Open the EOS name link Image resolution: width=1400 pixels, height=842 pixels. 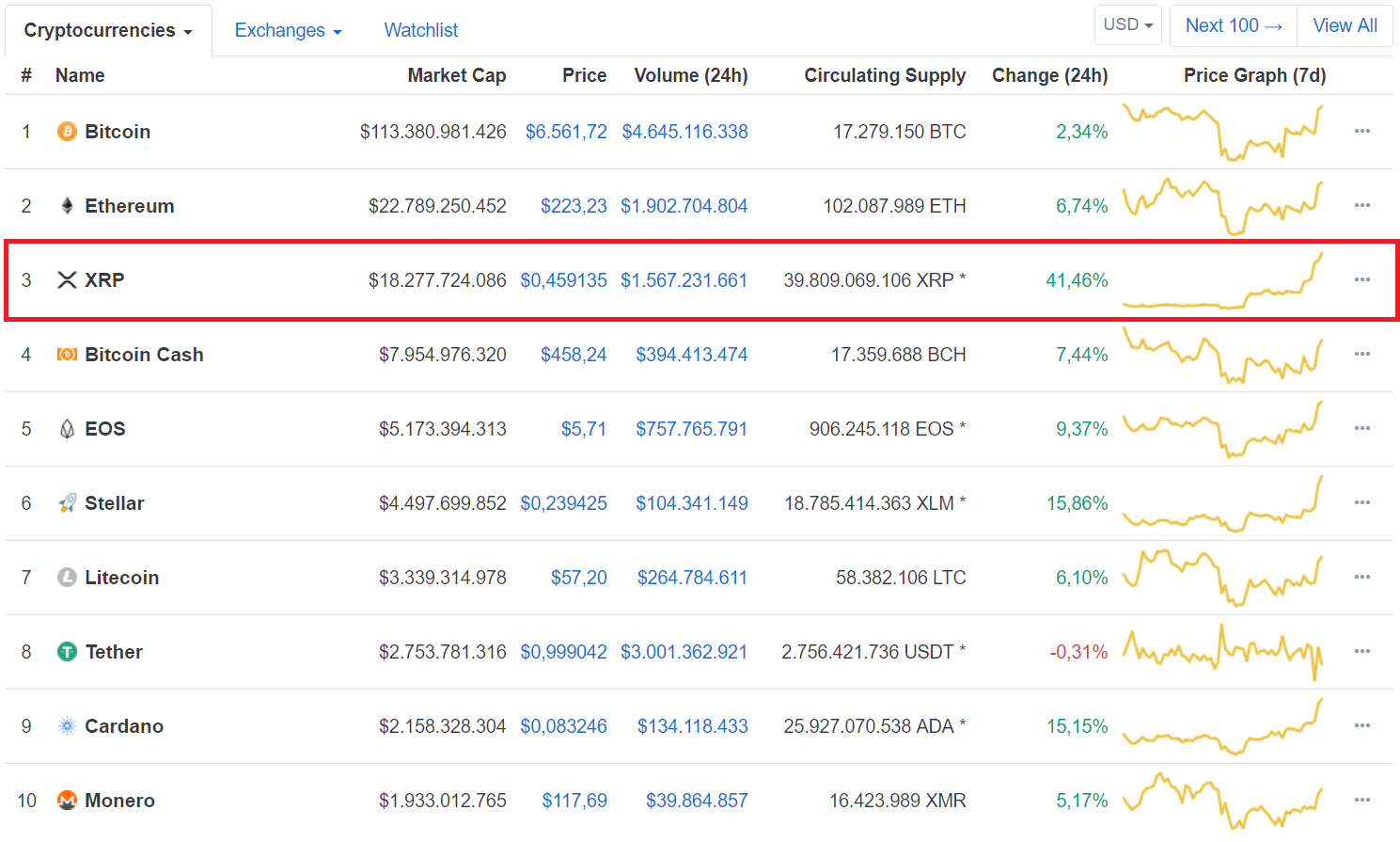click(105, 429)
